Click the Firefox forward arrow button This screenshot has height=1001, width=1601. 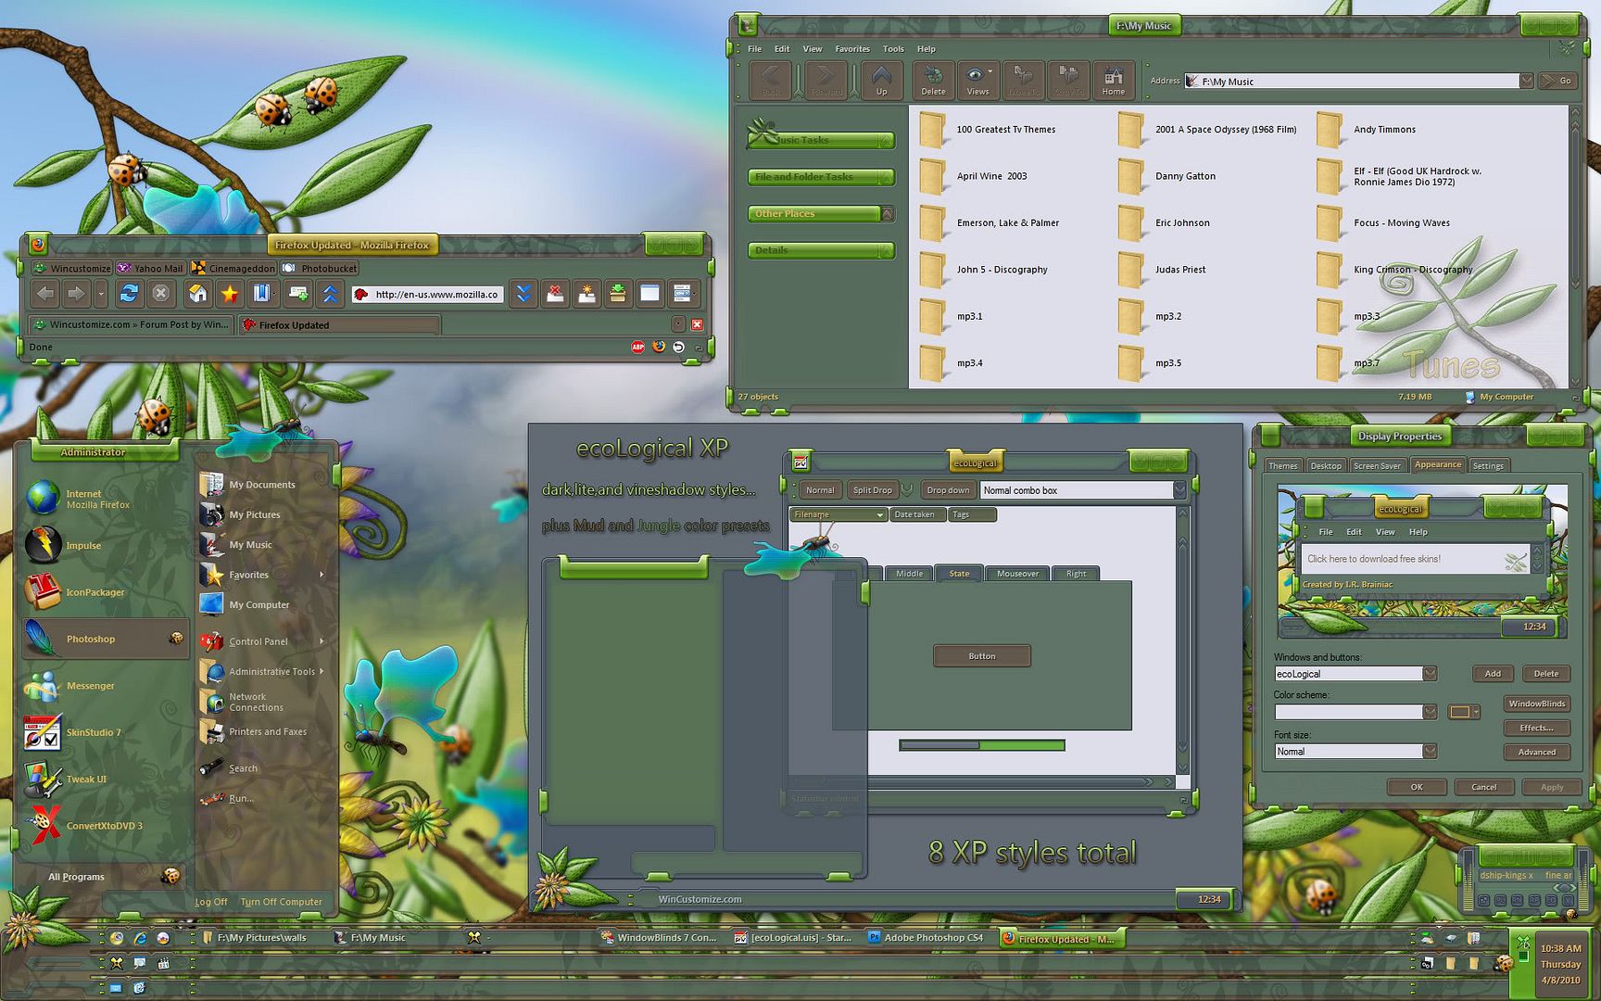click(x=76, y=294)
